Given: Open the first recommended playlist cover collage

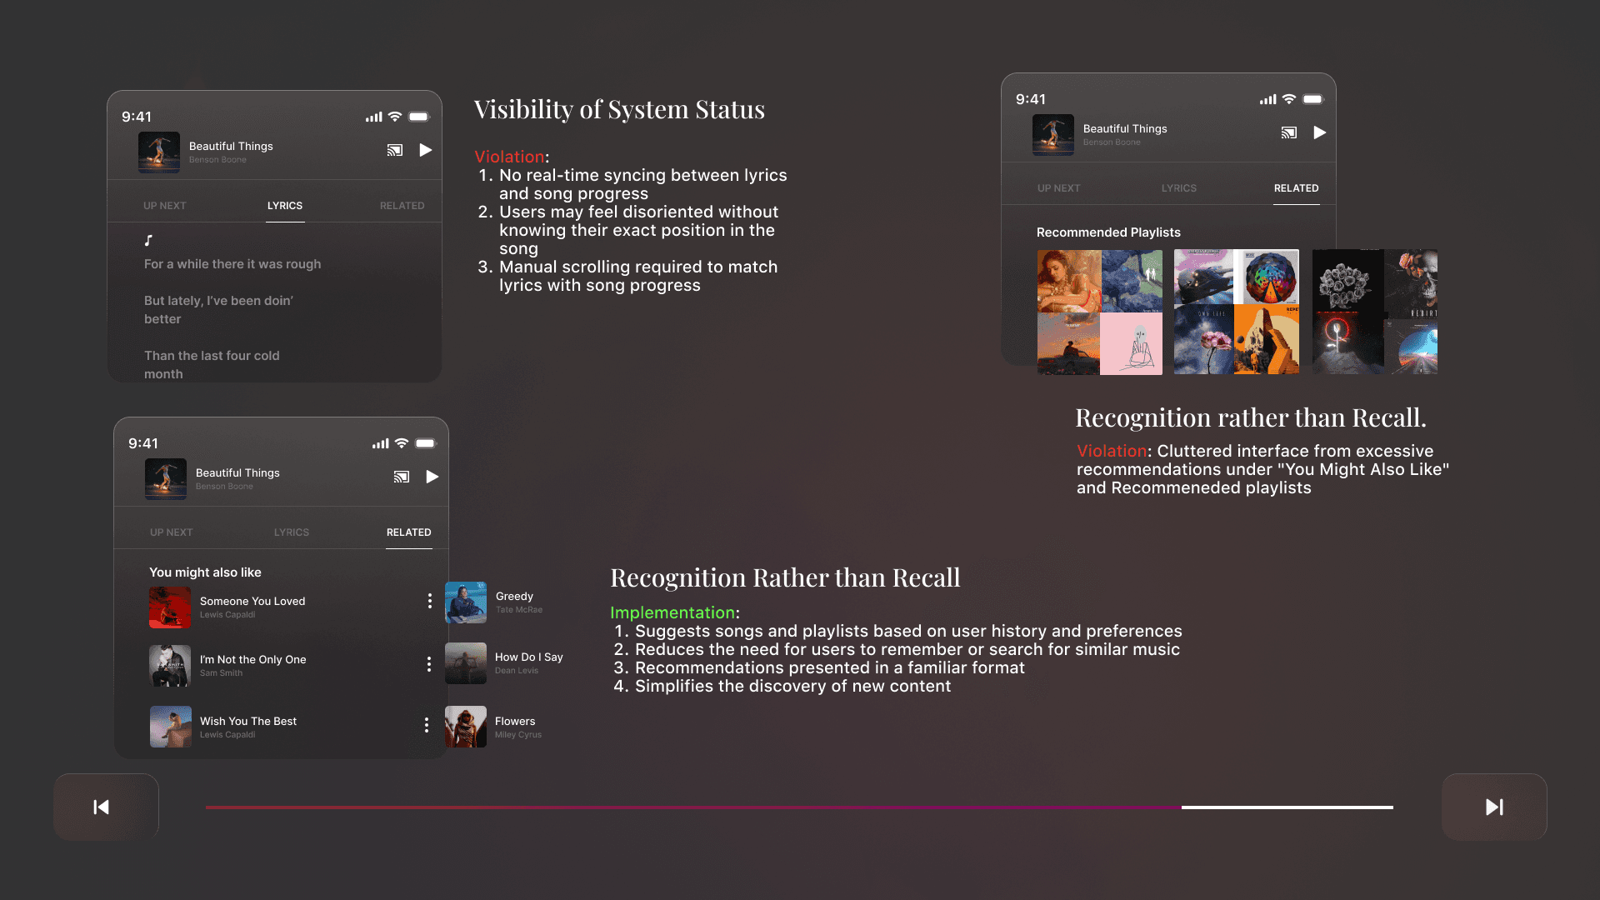Looking at the screenshot, I should tap(1099, 312).
